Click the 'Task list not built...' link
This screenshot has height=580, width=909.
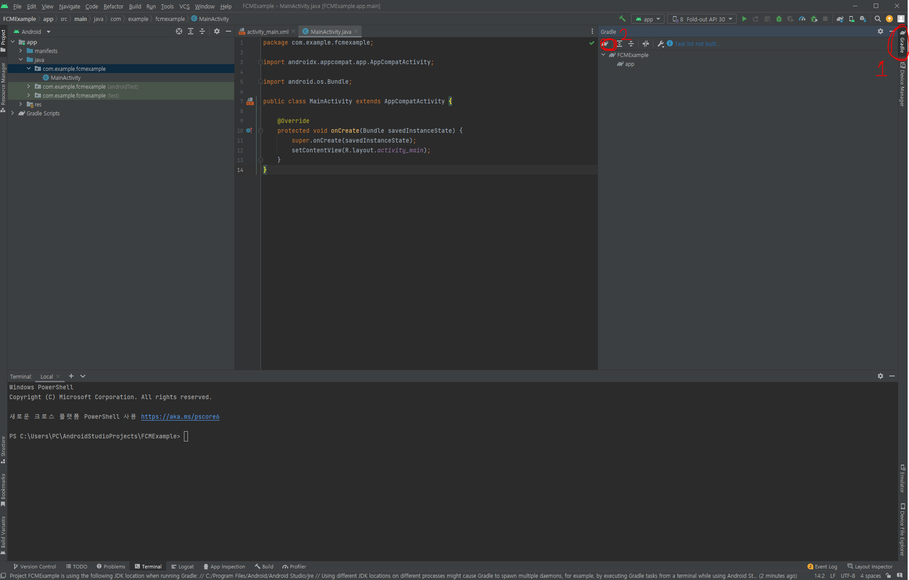tap(697, 44)
